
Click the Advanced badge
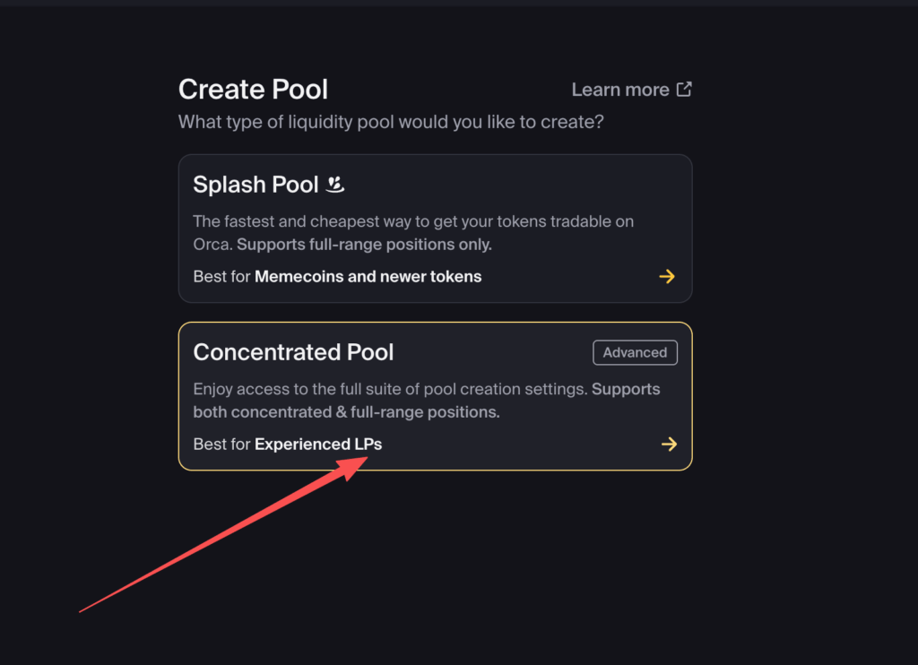635,352
